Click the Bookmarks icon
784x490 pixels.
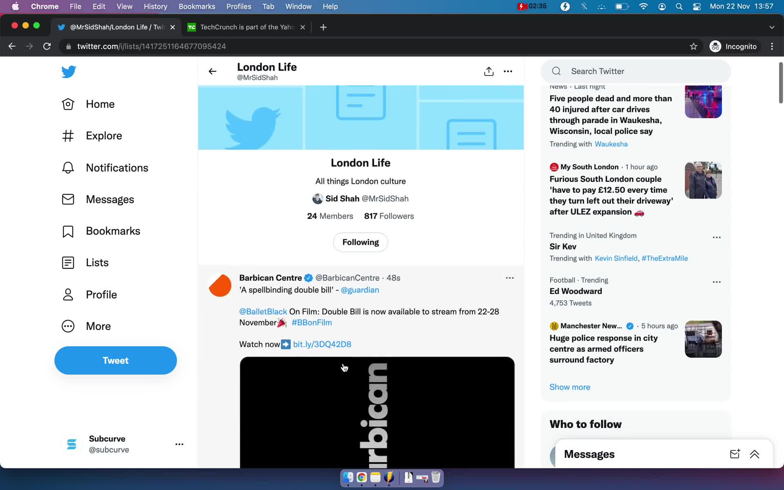pos(68,230)
